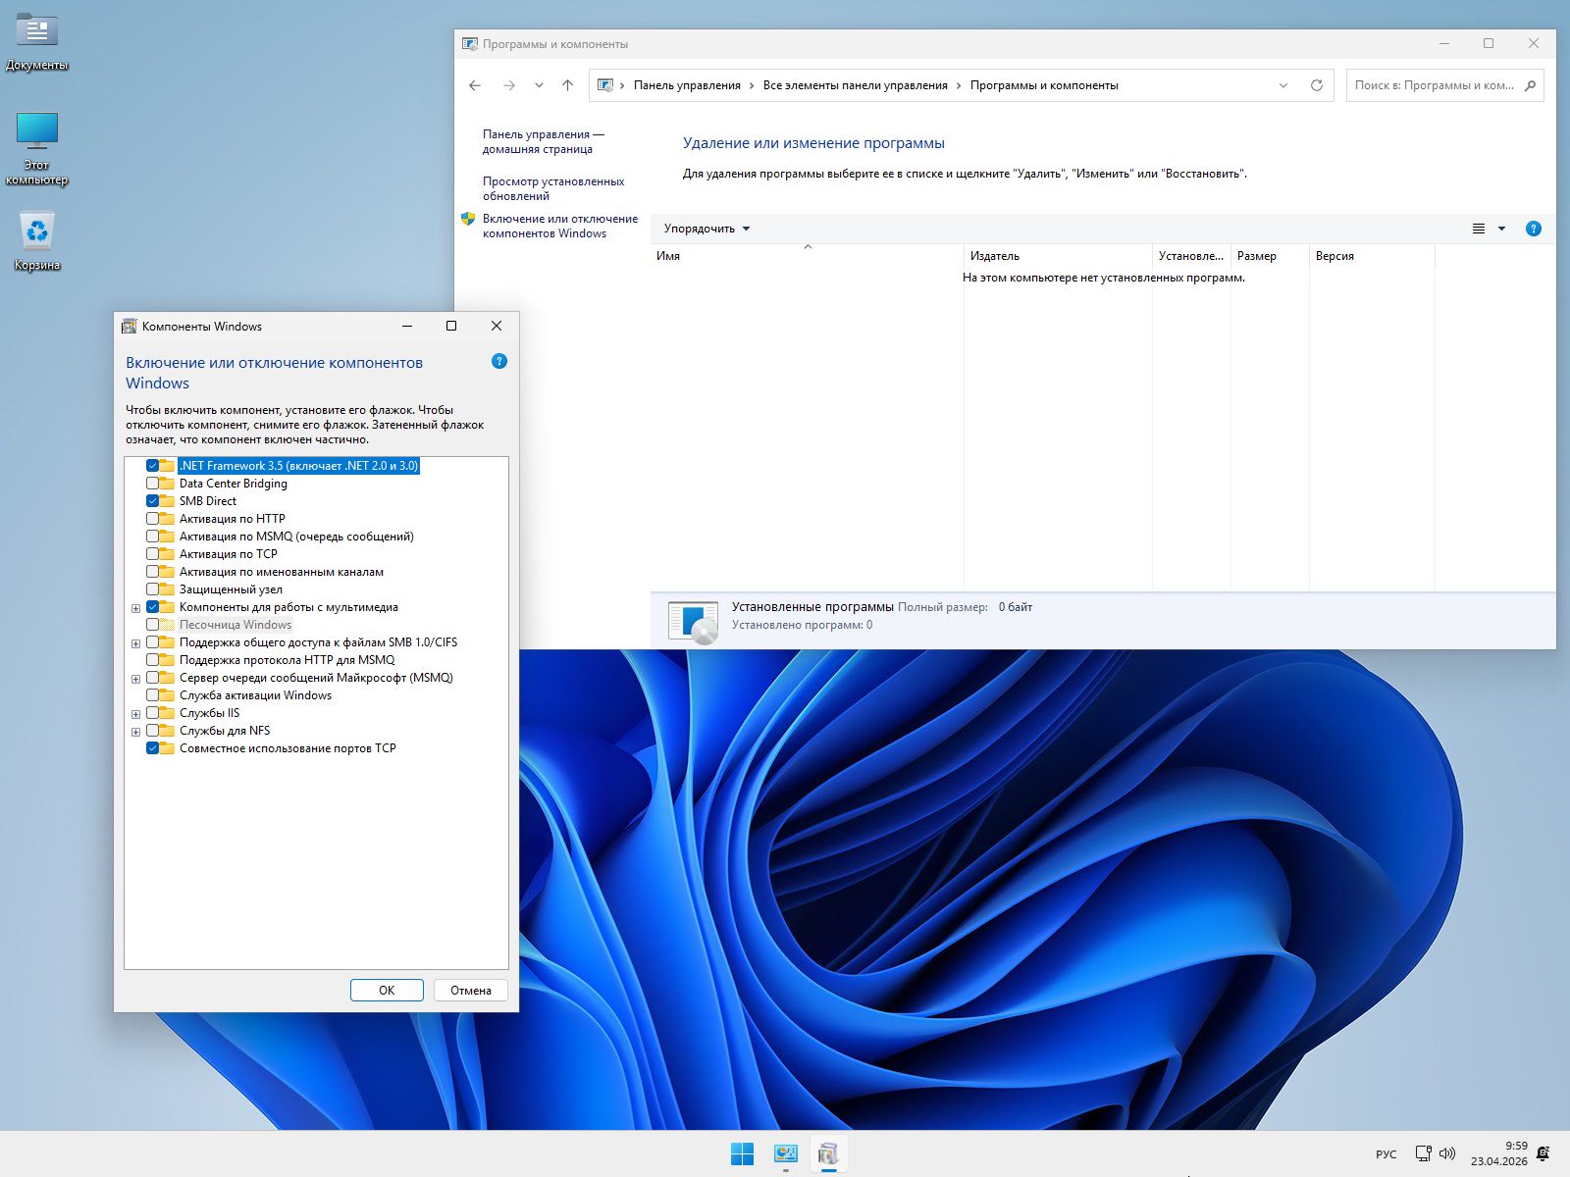Go back using the back arrow

475,85
